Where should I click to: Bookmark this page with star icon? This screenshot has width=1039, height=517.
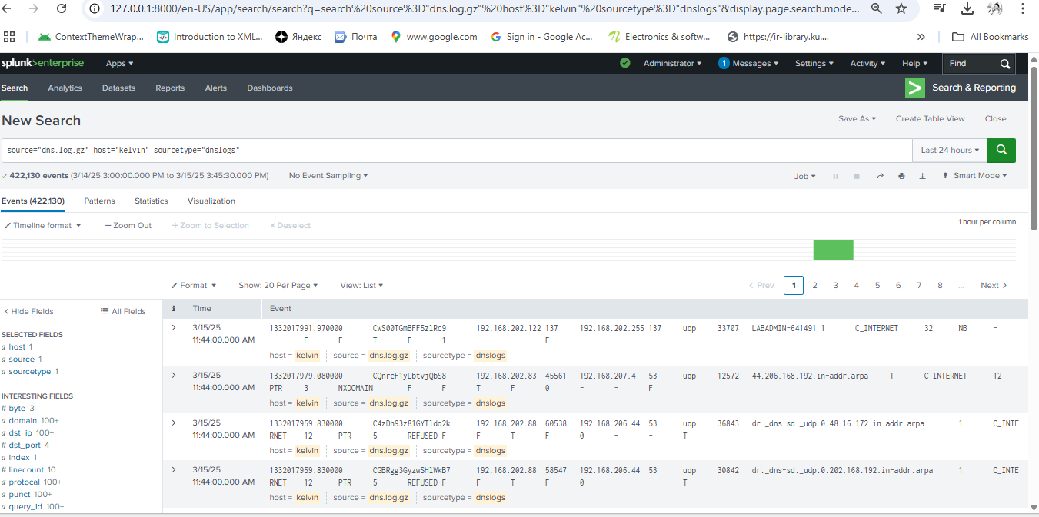901,8
